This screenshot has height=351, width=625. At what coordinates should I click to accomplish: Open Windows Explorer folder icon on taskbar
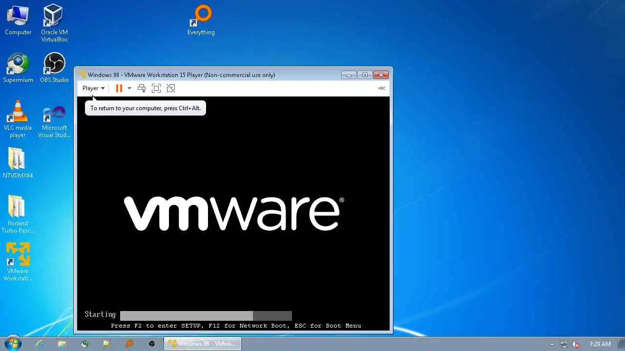pos(62,344)
